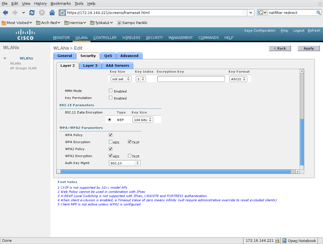Image resolution: width=323 pixels, height=244 pixels.
Task: Open the Tools menu
Action: click(x=79, y=4)
